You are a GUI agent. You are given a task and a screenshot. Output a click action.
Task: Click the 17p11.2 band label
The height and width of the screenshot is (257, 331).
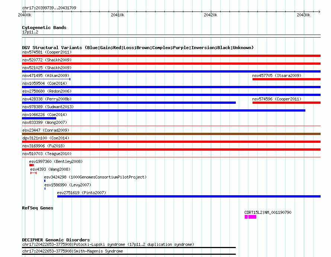point(30,32)
